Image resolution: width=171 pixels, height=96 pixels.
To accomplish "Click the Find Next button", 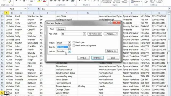I will click(x=97, y=58).
